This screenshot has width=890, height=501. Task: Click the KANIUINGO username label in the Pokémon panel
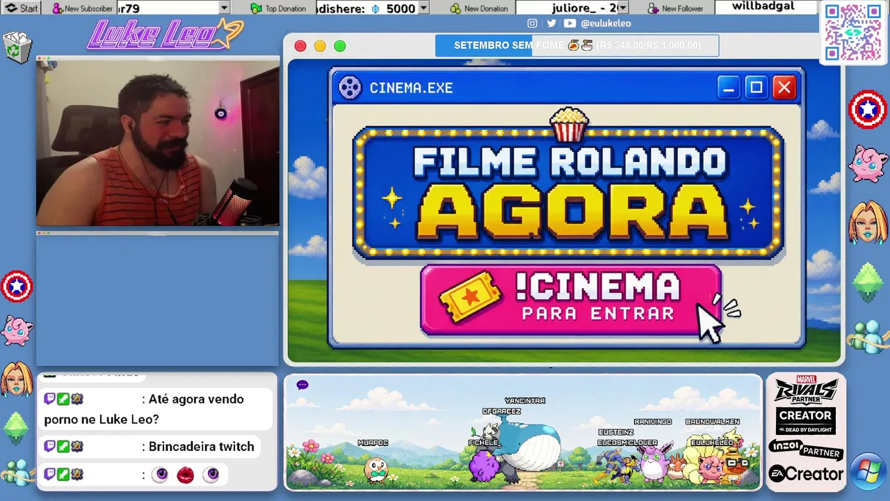pyautogui.click(x=653, y=422)
